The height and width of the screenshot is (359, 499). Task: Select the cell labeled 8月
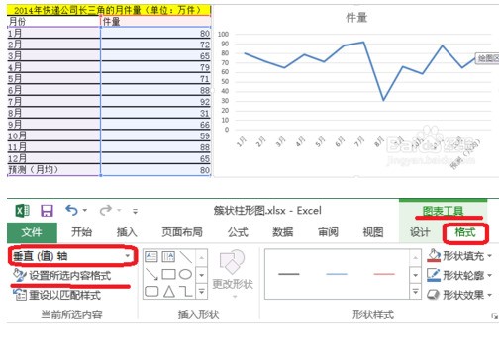53,113
